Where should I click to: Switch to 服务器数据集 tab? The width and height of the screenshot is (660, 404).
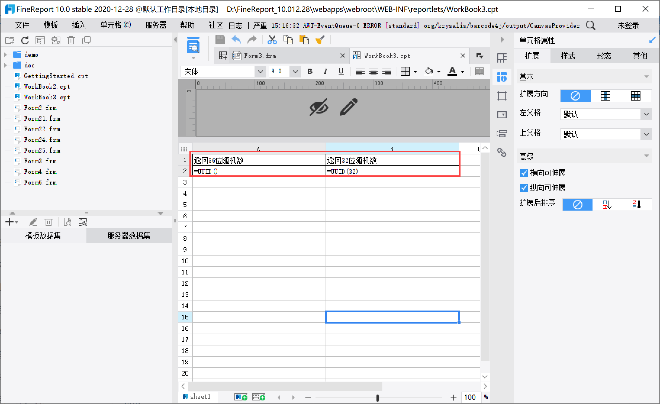pyautogui.click(x=129, y=236)
